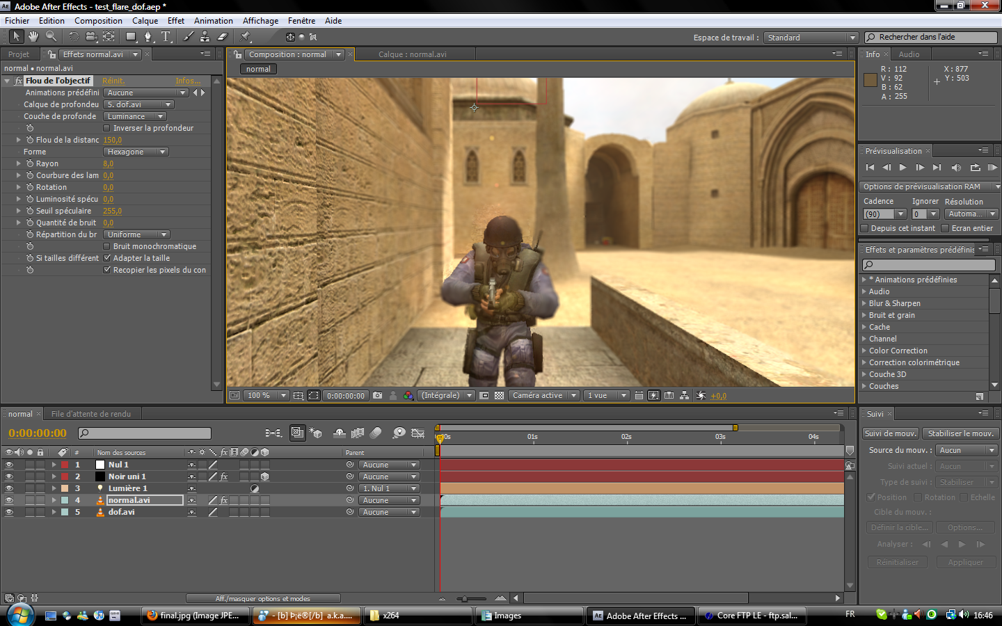Image resolution: width=1002 pixels, height=626 pixels.
Task: Enable the Ecran entier checkbox
Action: (945, 228)
